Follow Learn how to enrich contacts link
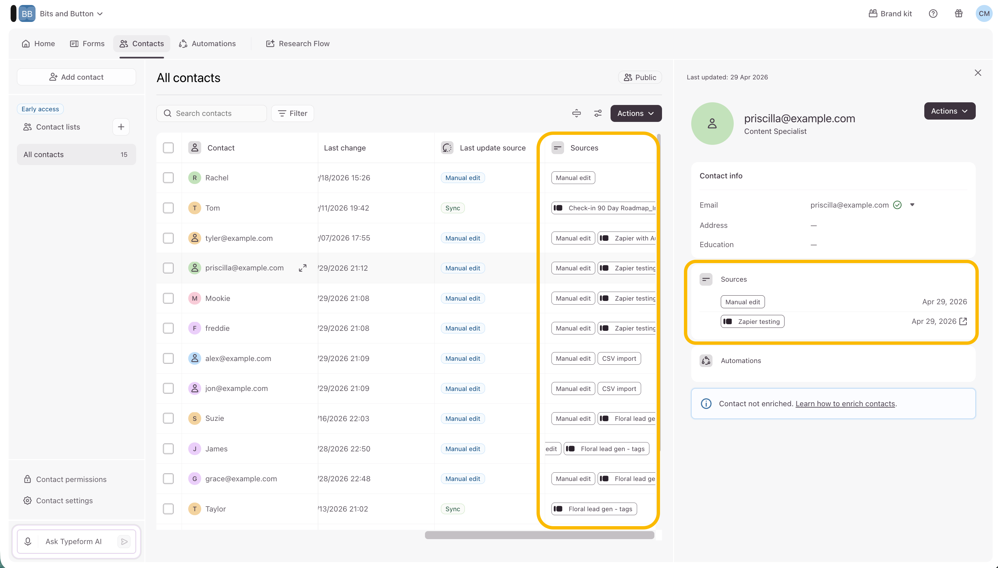The image size is (998, 568). (845, 404)
